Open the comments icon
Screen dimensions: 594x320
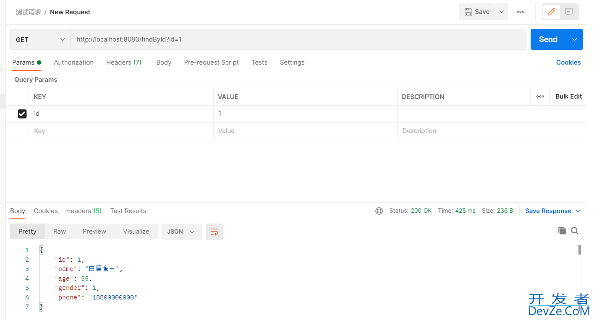(569, 12)
